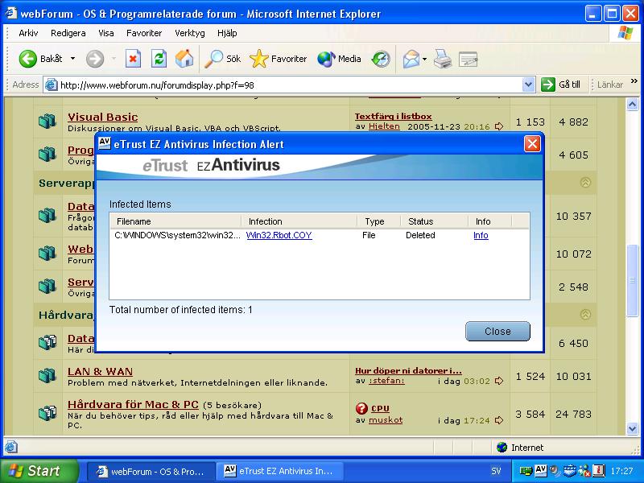Open the Hjälp menu
Viewport: 644px width, 483px height.
point(227,33)
